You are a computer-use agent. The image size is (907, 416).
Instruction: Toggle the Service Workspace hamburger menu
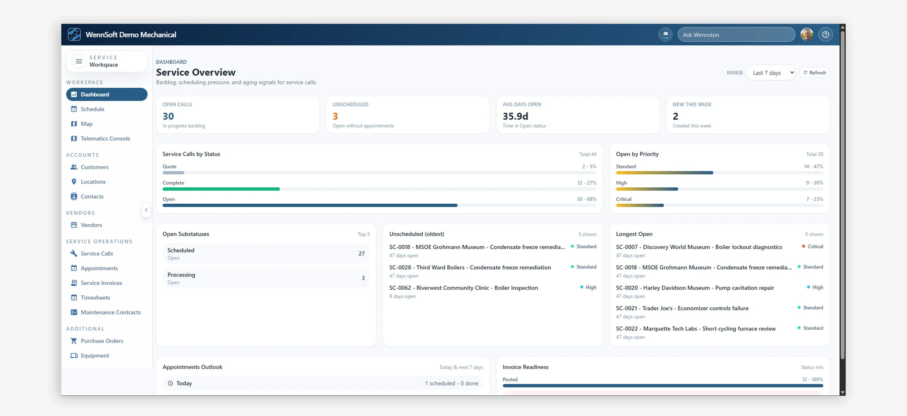coord(79,61)
